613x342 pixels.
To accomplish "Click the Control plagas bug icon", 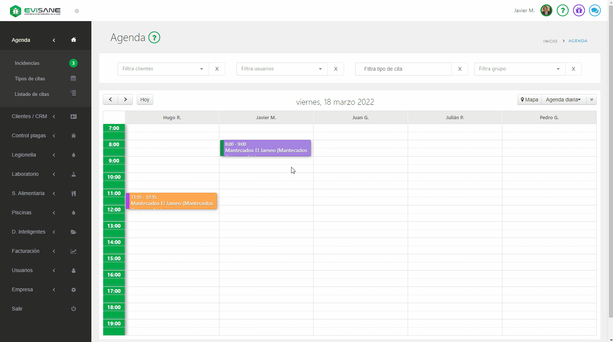I will click(x=74, y=136).
